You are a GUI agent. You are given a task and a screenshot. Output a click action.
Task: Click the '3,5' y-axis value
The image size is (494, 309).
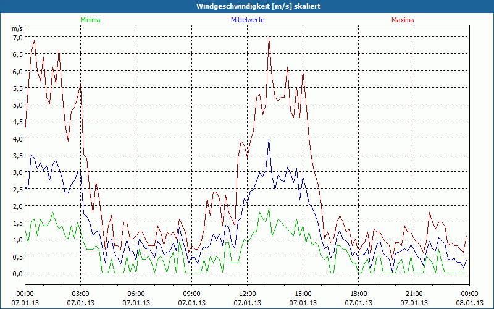point(18,156)
